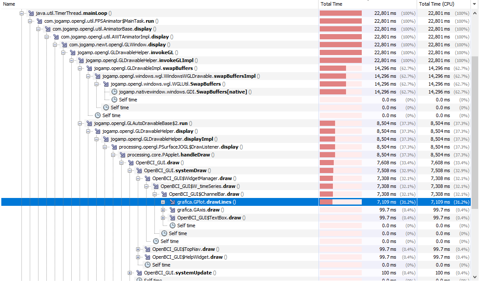Viewport: 479px width, 281px height.
Task: Click the time bar for OpenBCI_GUI.draw
Action: pos(340,163)
